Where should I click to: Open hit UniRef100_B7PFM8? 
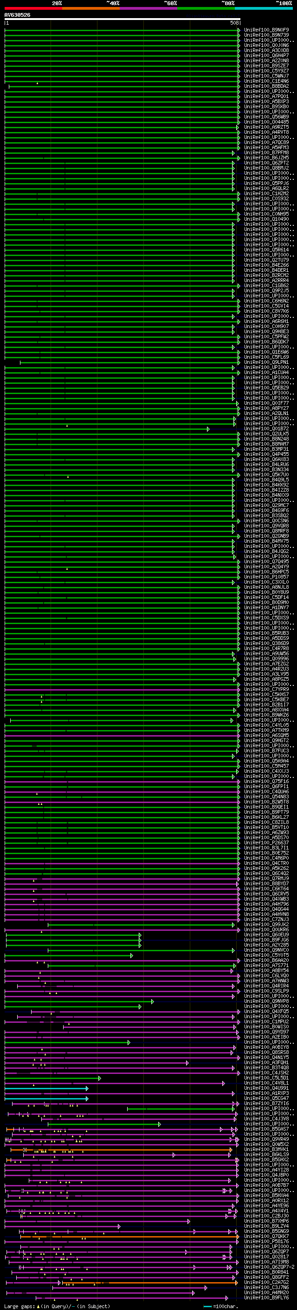(x=266, y=152)
